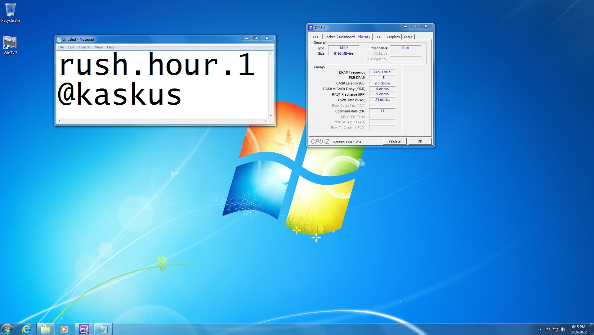Click the 1:5 FSB:DRAM ratio value

point(382,78)
